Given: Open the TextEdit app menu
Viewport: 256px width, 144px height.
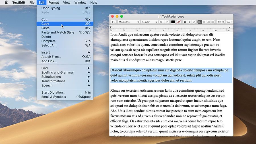Looking at the screenshot, I should point(19,3).
